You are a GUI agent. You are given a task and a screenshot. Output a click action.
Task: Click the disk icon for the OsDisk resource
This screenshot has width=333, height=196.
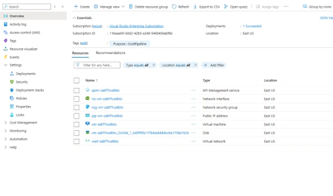pos(88,133)
